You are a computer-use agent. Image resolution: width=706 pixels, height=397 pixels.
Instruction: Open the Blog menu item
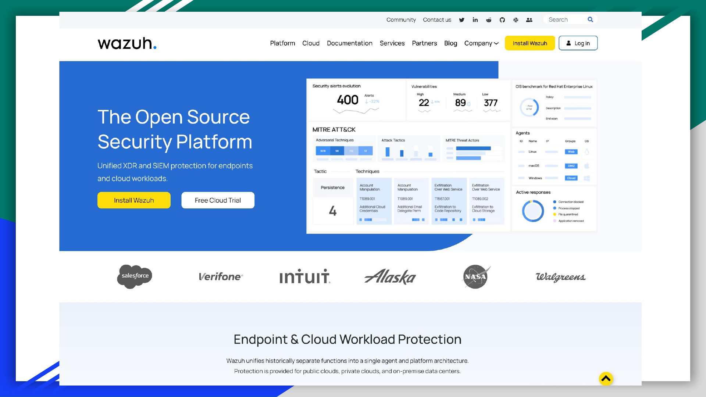(x=450, y=43)
